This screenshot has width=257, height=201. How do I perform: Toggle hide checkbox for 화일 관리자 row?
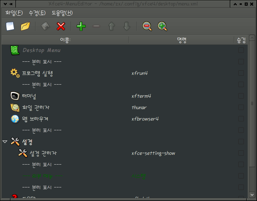pos(241,107)
